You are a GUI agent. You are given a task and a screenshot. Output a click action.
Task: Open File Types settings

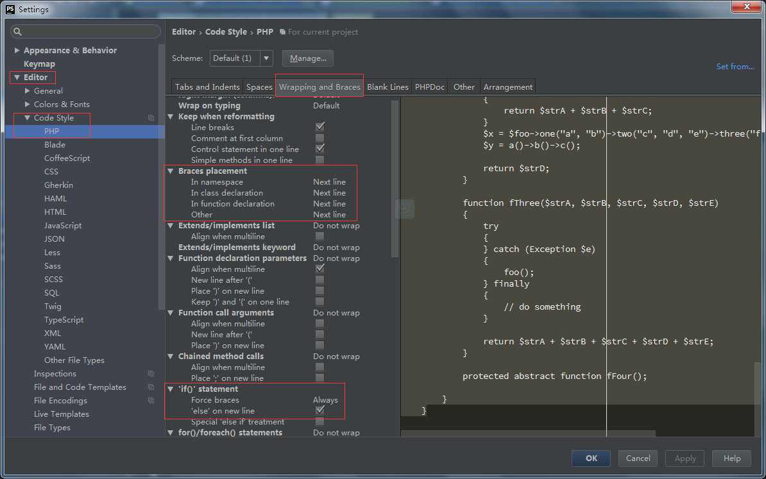point(52,427)
